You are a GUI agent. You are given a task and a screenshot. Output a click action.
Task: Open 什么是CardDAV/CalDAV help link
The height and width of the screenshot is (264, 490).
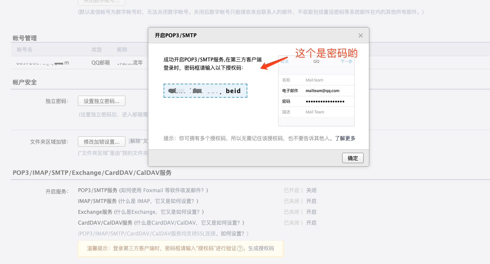(189, 223)
